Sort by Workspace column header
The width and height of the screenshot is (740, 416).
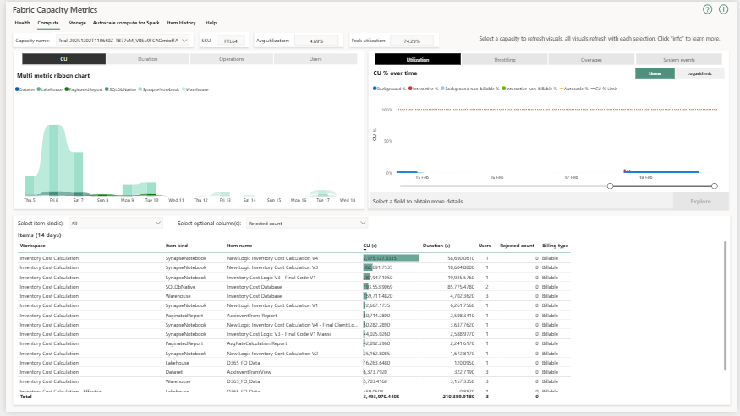click(x=33, y=246)
